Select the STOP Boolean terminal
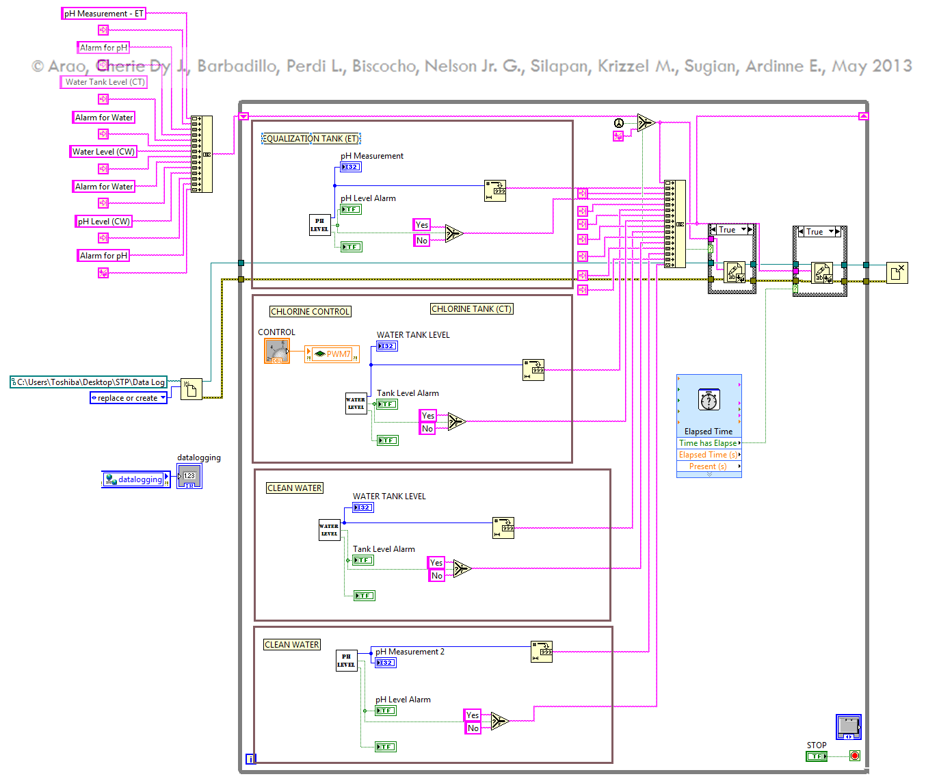 tap(817, 756)
